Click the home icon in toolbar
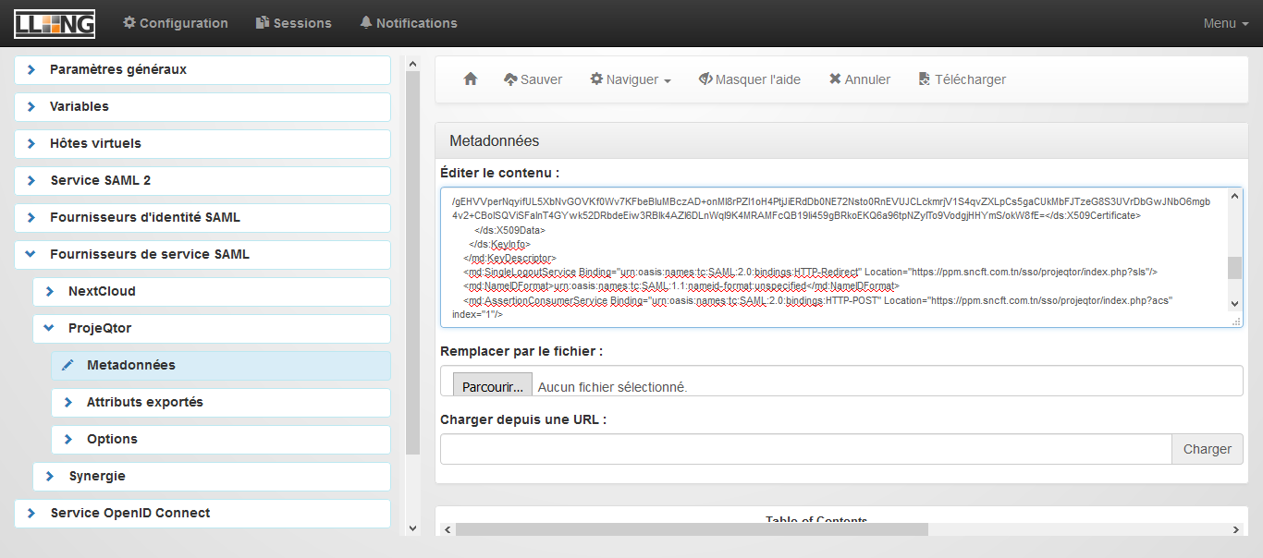Screen dimensions: 1263x558 pos(470,79)
